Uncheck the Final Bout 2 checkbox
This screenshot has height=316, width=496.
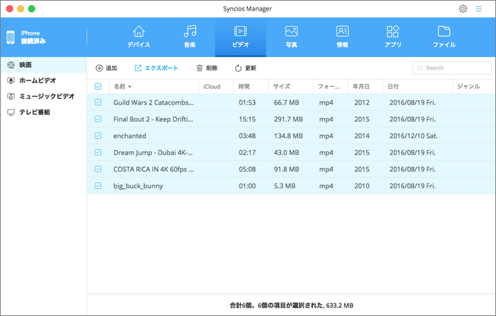pyautogui.click(x=98, y=119)
